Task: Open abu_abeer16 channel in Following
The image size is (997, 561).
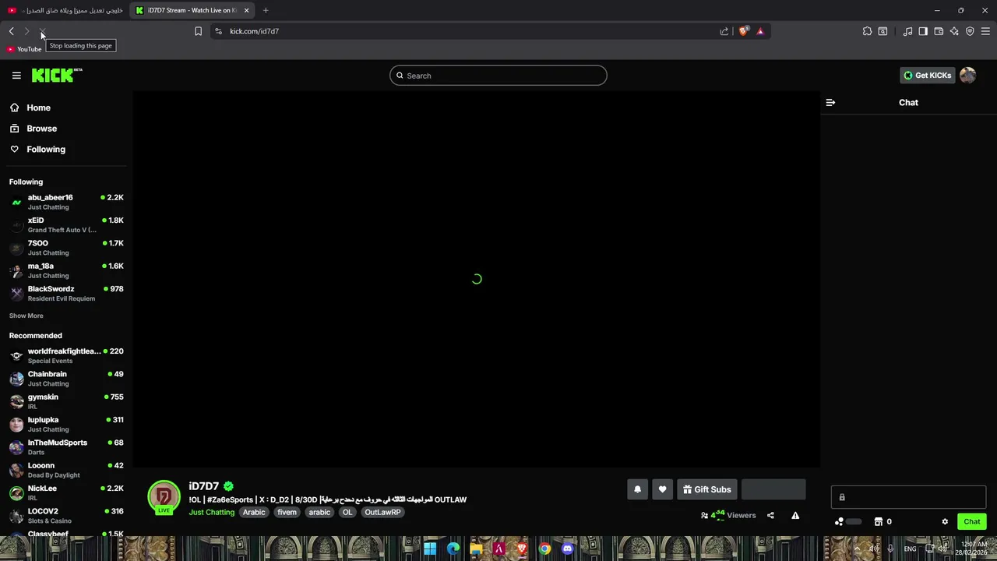Action: [x=66, y=202]
